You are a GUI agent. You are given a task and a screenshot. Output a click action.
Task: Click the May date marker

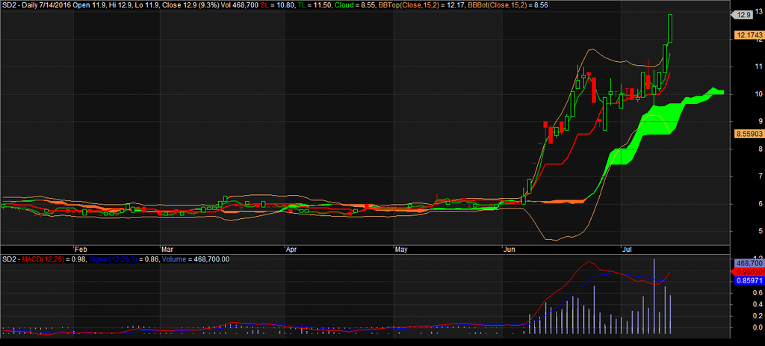(402, 249)
